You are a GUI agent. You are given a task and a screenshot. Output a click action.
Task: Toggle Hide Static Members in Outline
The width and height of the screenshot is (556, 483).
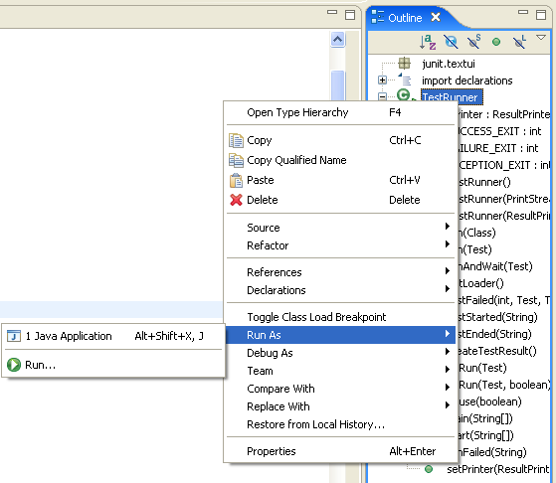tap(473, 42)
